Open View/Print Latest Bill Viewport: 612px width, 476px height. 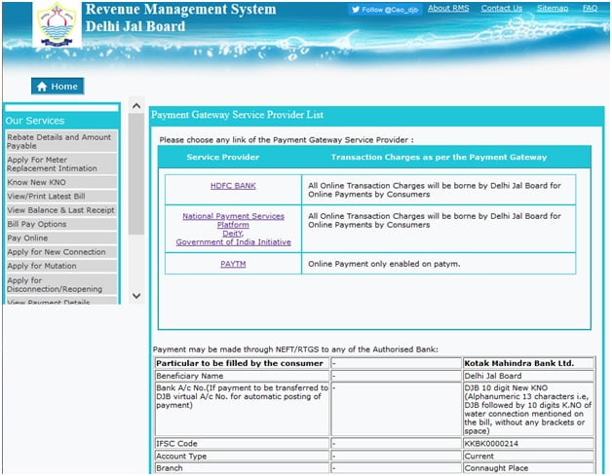coord(61,196)
